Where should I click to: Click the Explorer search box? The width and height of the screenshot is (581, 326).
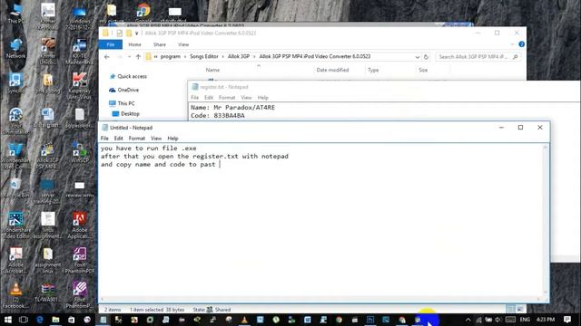[x=478, y=57]
